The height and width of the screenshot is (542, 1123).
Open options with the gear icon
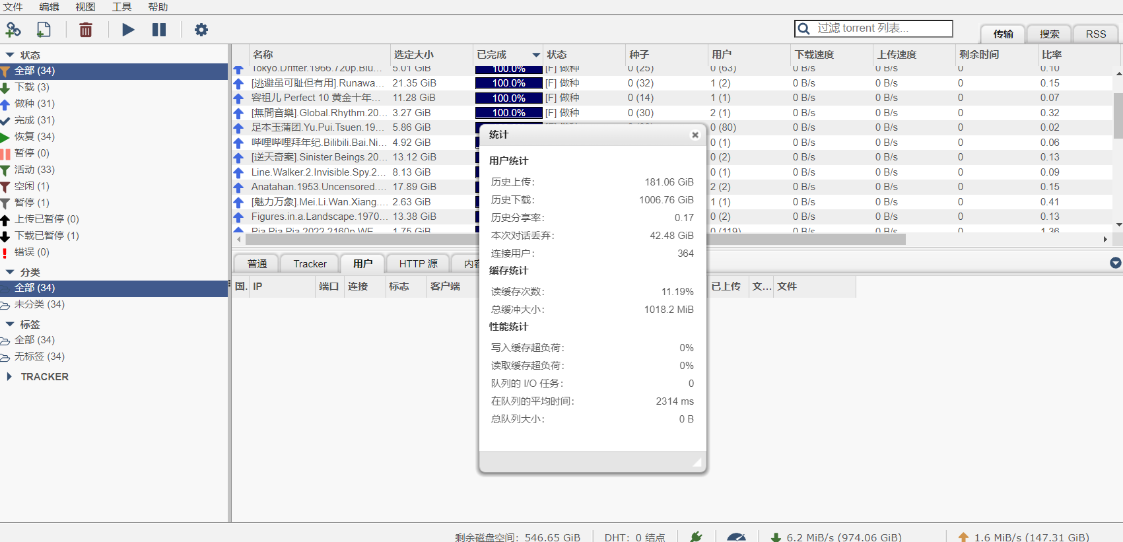coord(201,30)
